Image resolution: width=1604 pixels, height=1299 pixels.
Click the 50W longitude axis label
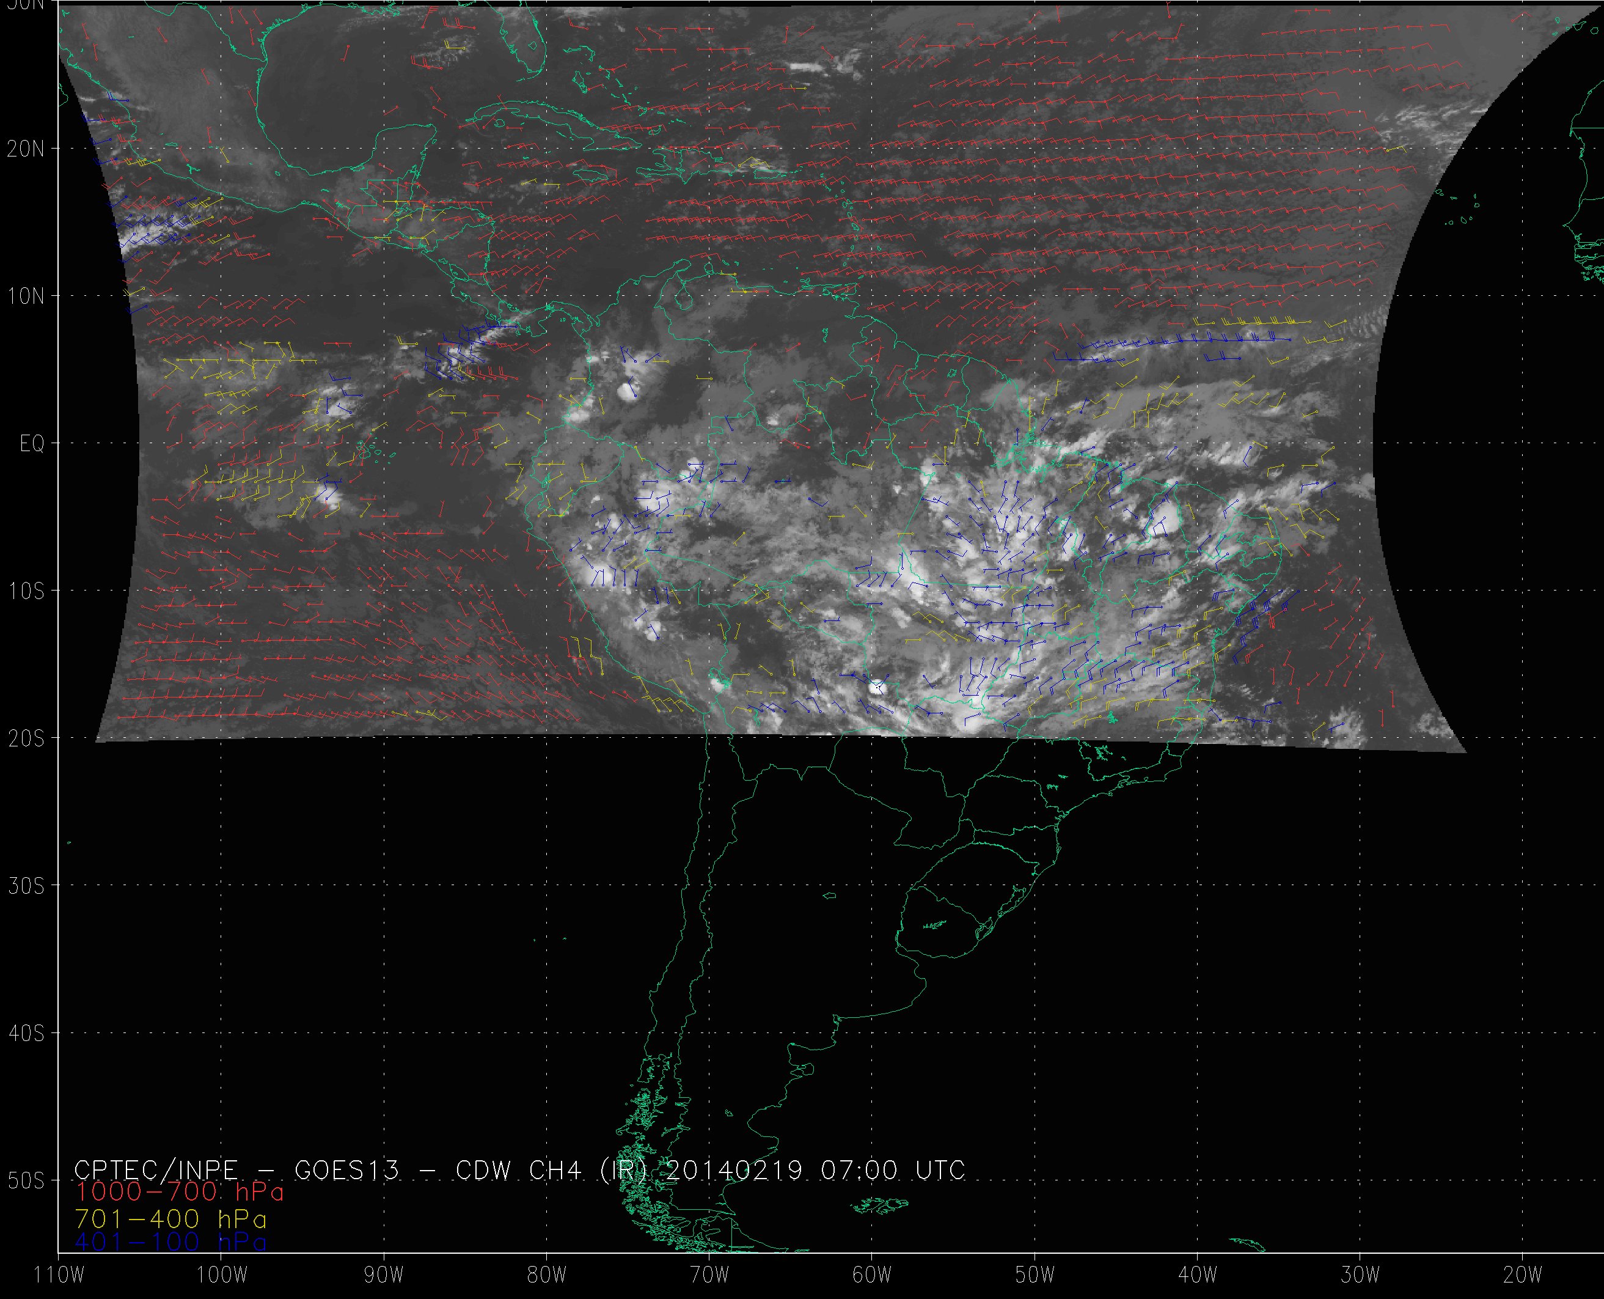point(1034,1275)
